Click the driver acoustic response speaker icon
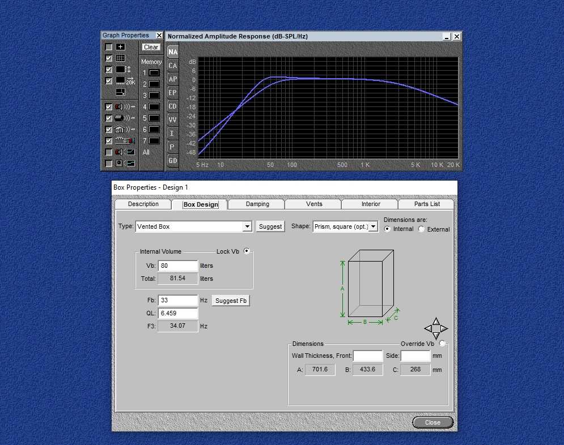This screenshot has height=445, width=564. pos(125,106)
